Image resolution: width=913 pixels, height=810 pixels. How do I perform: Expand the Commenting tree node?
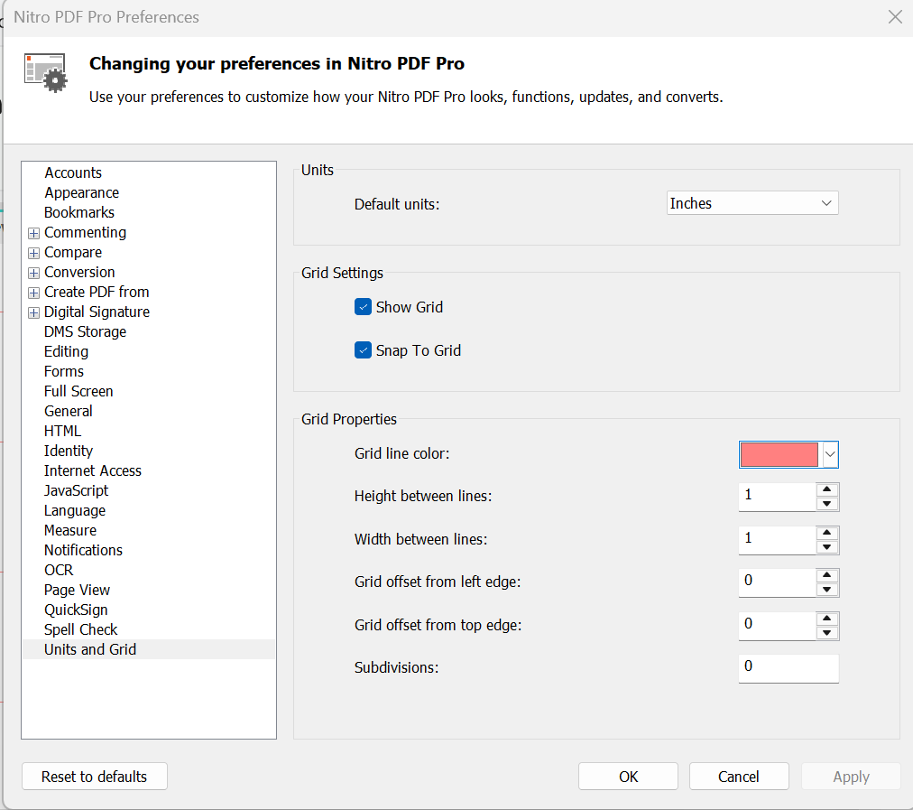[33, 233]
